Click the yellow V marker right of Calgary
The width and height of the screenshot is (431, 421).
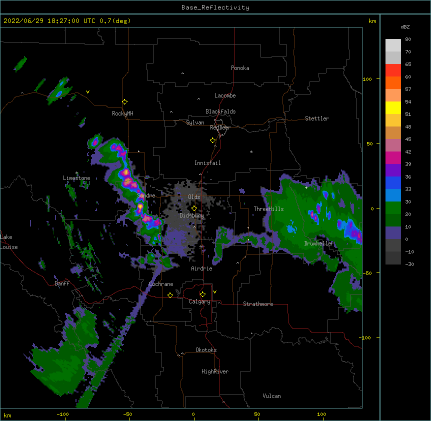[214, 292]
